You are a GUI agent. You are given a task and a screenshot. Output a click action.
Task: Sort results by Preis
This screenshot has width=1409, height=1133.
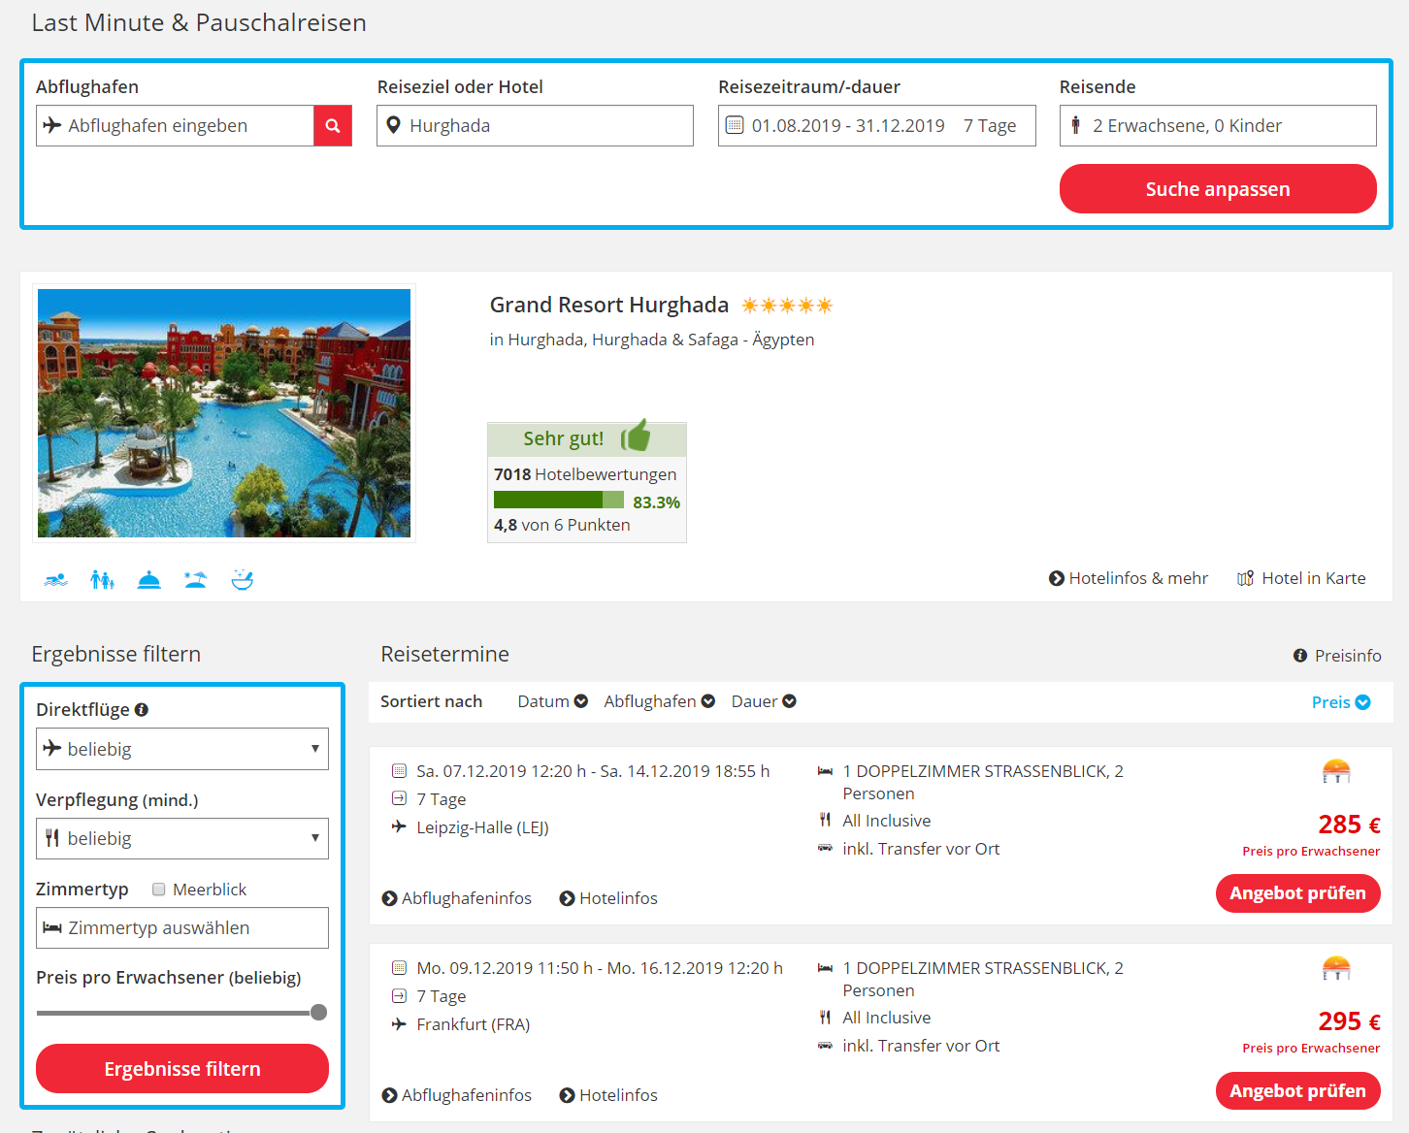[x=1341, y=702]
